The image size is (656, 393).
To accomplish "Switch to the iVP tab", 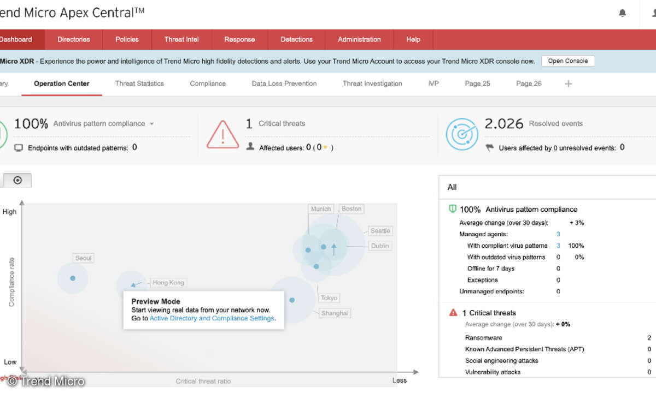I will tap(434, 84).
